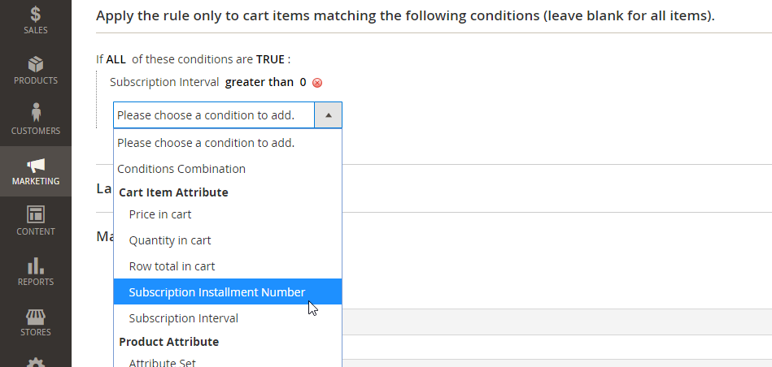Select Quantity in cart option
Screen dimensions: 772x367
tap(170, 240)
